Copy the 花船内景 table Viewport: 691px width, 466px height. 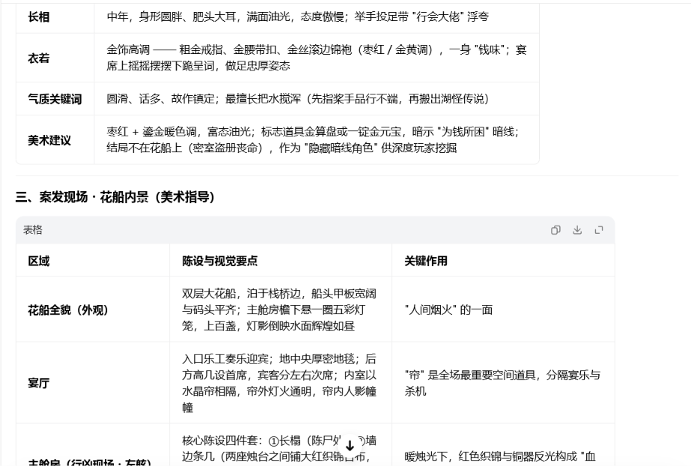[555, 230]
